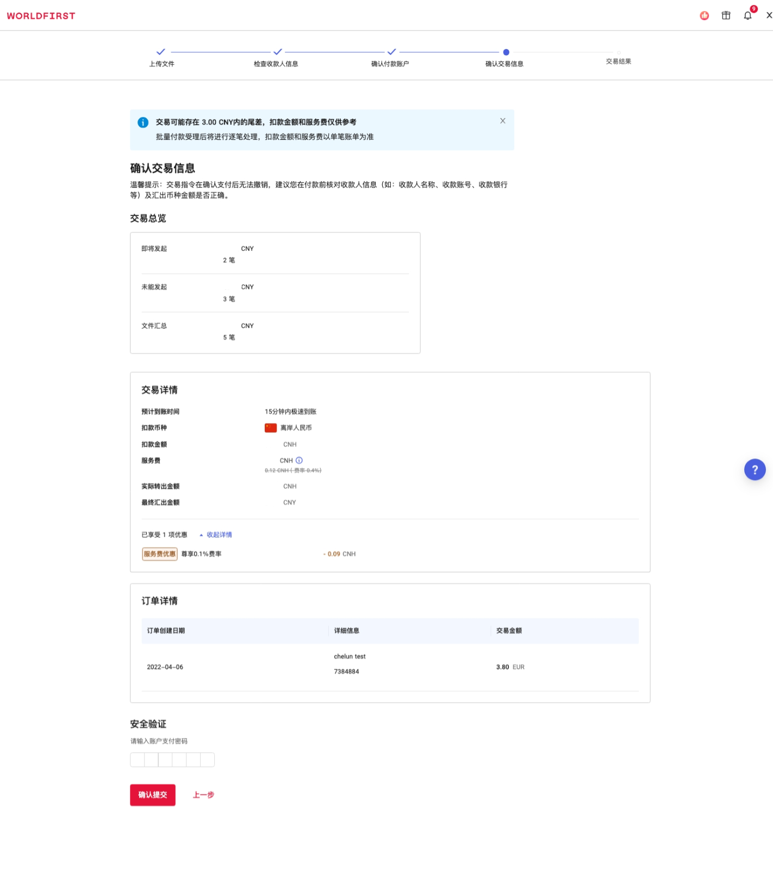Viewport: 773px width, 887px height.
Task: Click the last payment password box
Action: coord(208,760)
